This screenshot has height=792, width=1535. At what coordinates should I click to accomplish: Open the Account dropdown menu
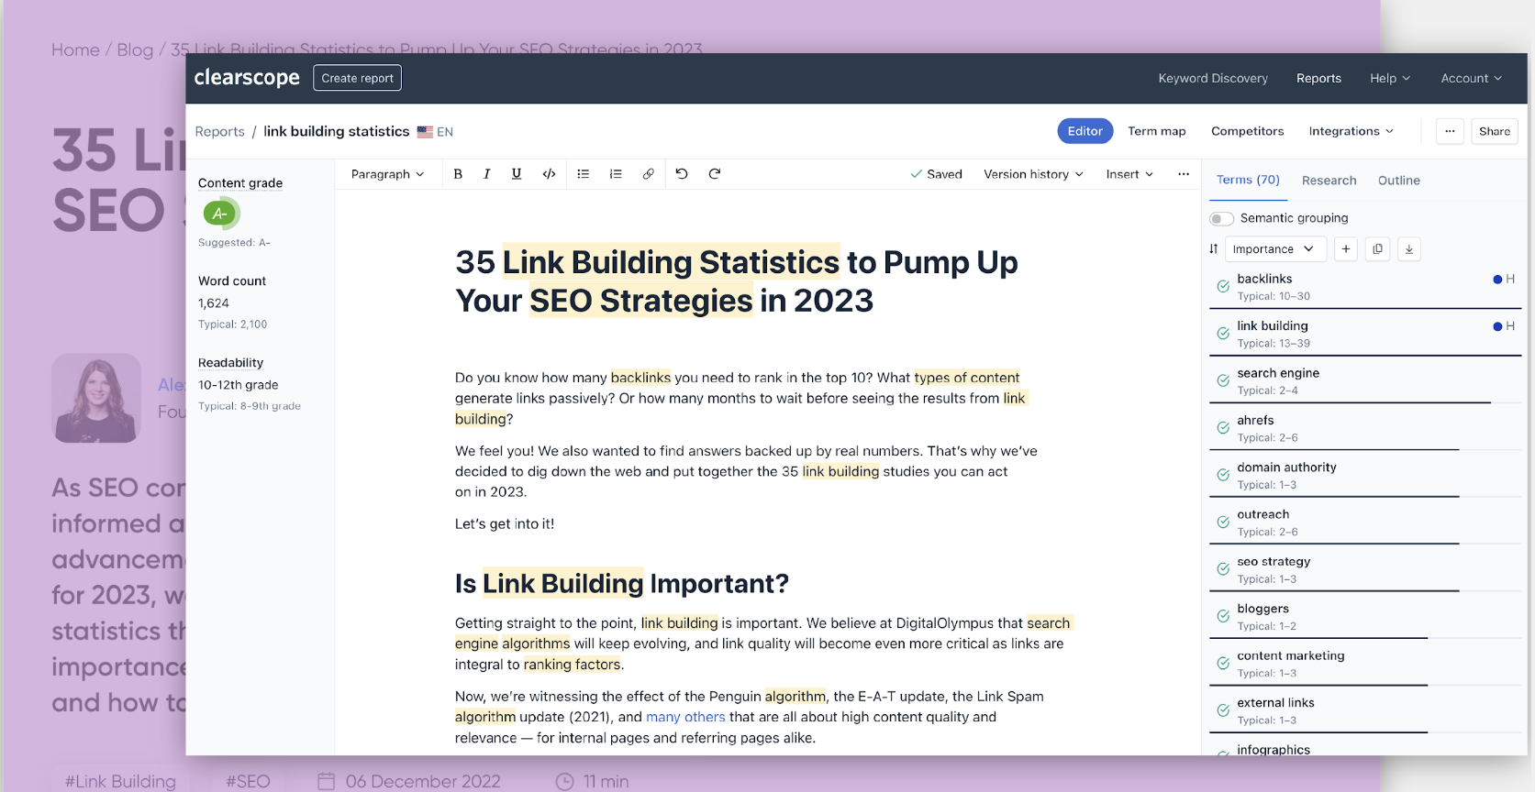(x=1471, y=79)
